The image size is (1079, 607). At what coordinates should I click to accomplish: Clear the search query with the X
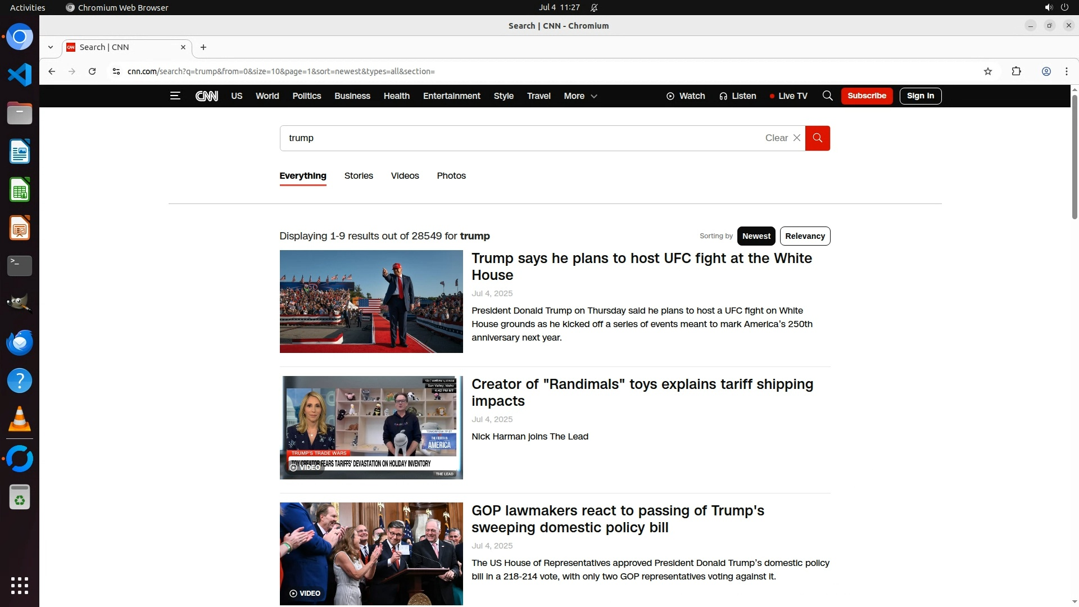[796, 138]
